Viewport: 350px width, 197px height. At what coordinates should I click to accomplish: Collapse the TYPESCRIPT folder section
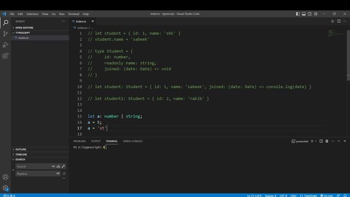pos(40,33)
